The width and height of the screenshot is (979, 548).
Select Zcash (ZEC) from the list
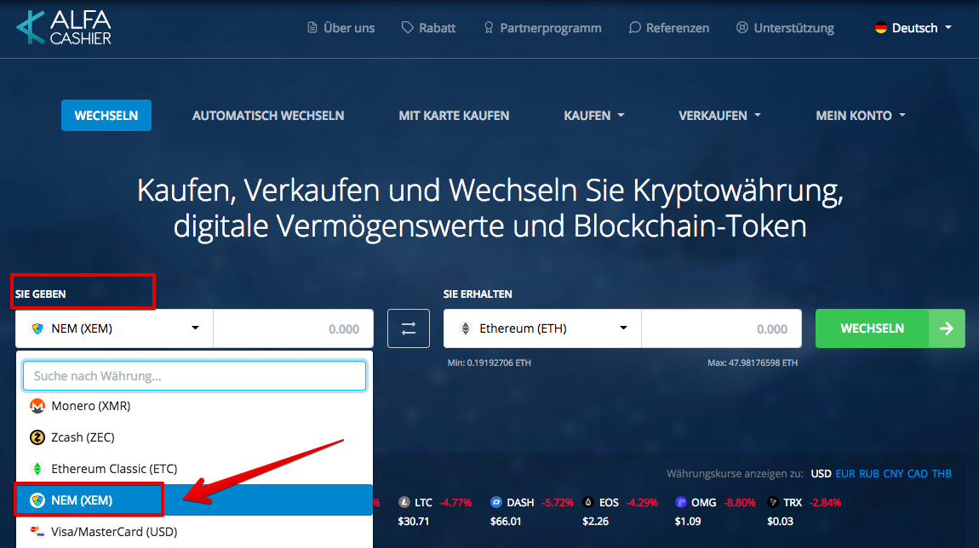point(194,437)
